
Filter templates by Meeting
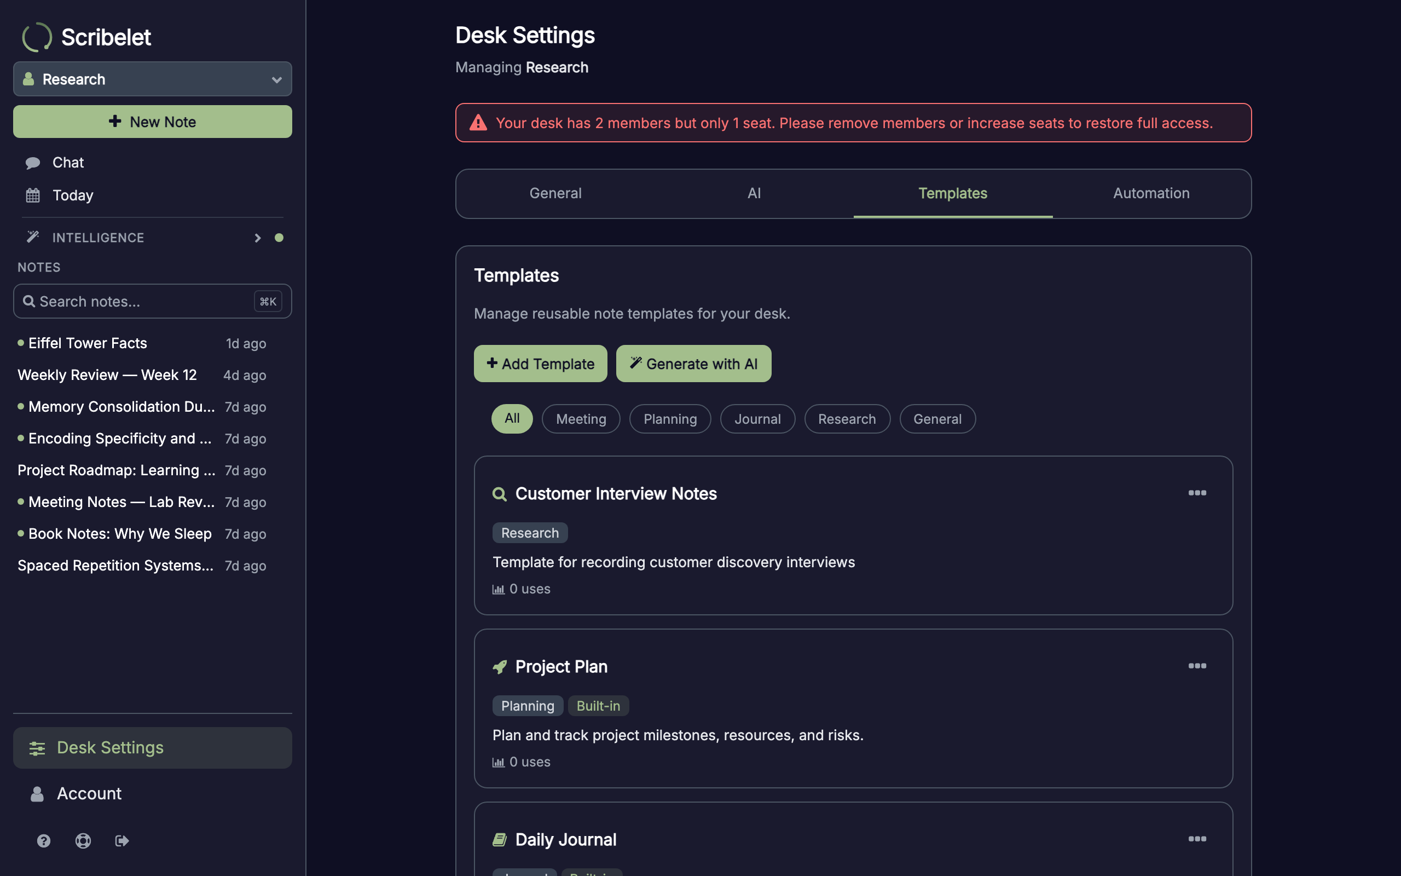coord(581,418)
